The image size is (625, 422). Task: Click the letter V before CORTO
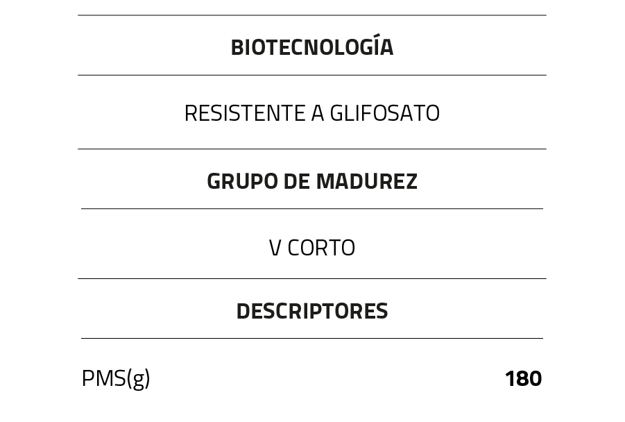tap(275, 248)
